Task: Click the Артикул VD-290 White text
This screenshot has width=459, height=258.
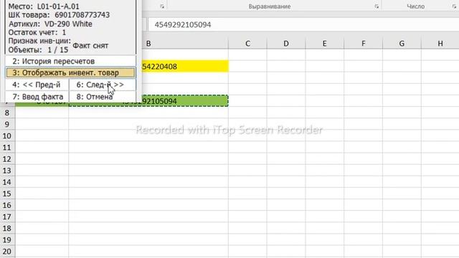Action: (x=50, y=24)
